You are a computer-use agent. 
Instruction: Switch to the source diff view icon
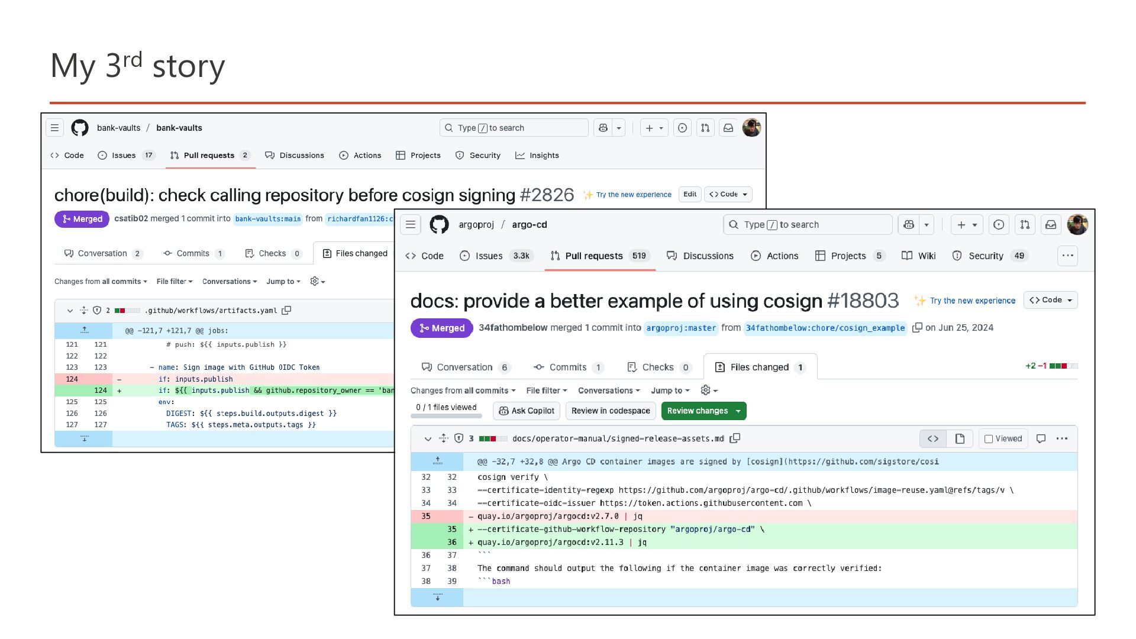point(933,438)
